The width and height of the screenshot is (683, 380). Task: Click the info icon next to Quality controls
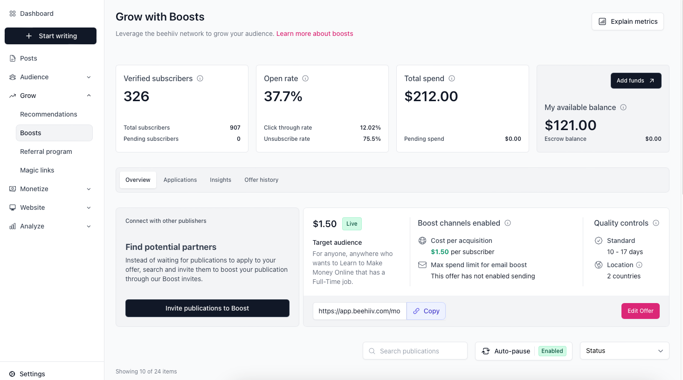[656, 223]
